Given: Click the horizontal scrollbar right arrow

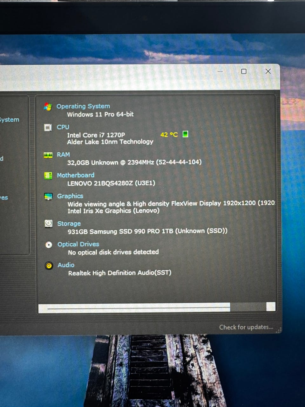Looking at the screenshot, I should tap(271, 307).
